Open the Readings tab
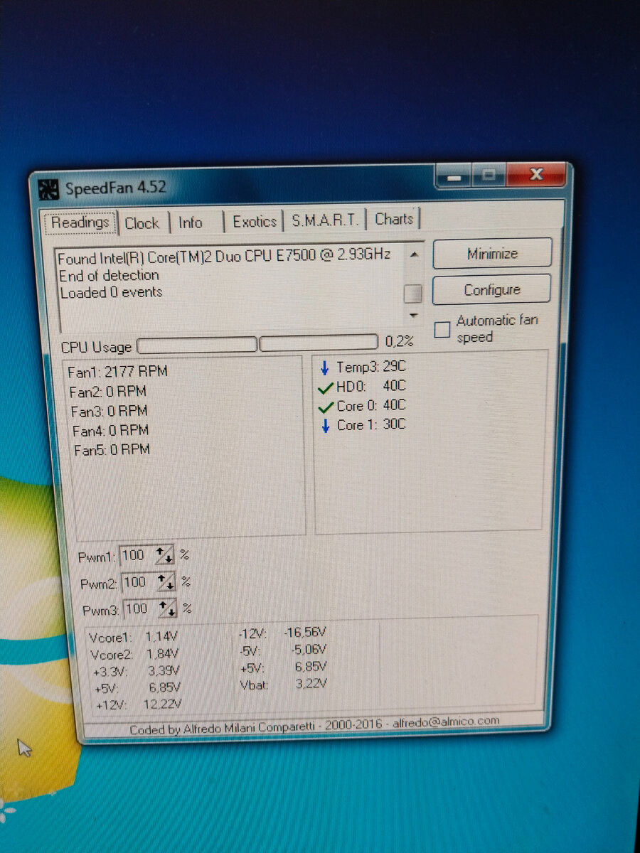The image size is (640, 853). click(x=80, y=222)
